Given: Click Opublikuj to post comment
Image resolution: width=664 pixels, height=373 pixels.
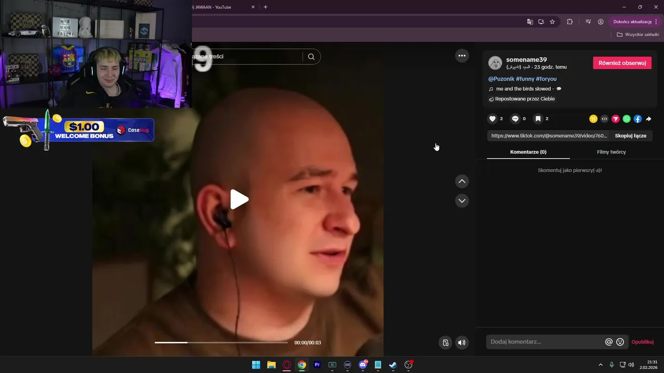Looking at the screenshot, I should [642, 342].
